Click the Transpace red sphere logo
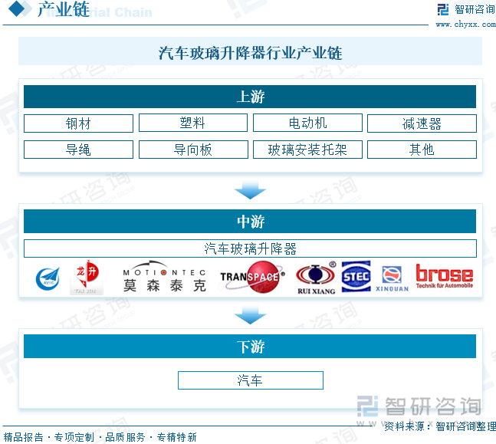Image resolution: width=496 pixels, height=444 pixels. click(253, 277)
